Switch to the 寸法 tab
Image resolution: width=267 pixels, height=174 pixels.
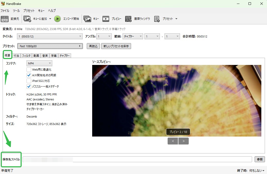click(16, 56)
